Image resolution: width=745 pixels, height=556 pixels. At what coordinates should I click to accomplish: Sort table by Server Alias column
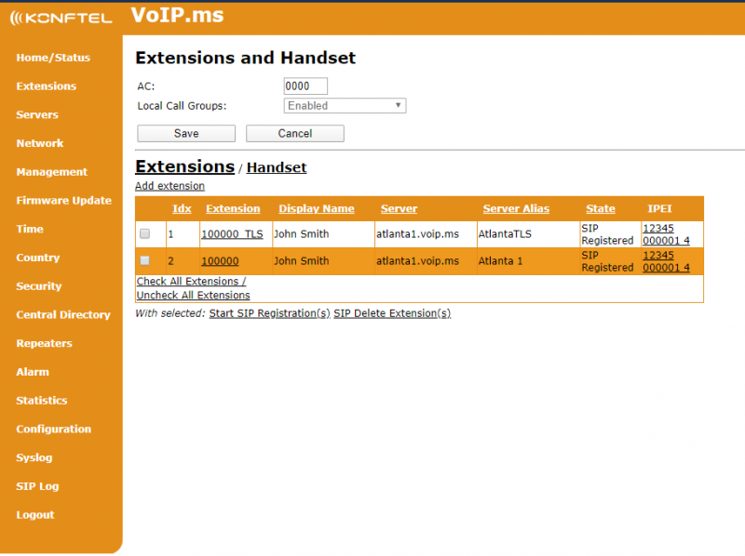pyautogui.click(x=516, y=209)
